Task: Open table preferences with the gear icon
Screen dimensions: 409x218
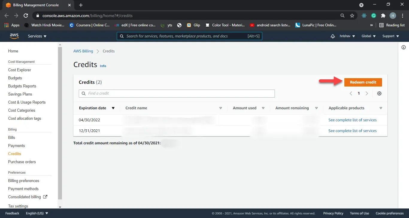Action: (379, 93)
